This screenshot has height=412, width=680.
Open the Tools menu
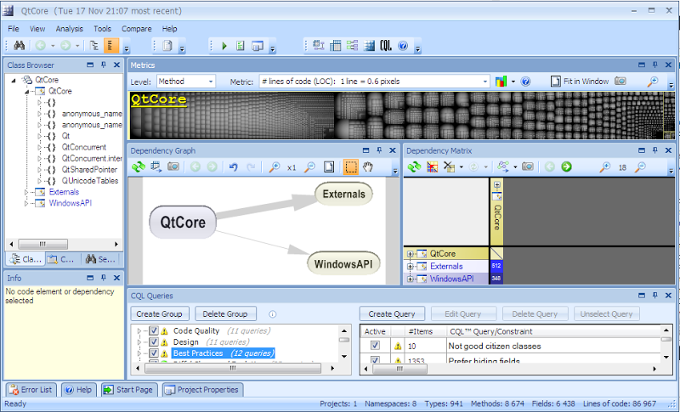coord(102,29)
